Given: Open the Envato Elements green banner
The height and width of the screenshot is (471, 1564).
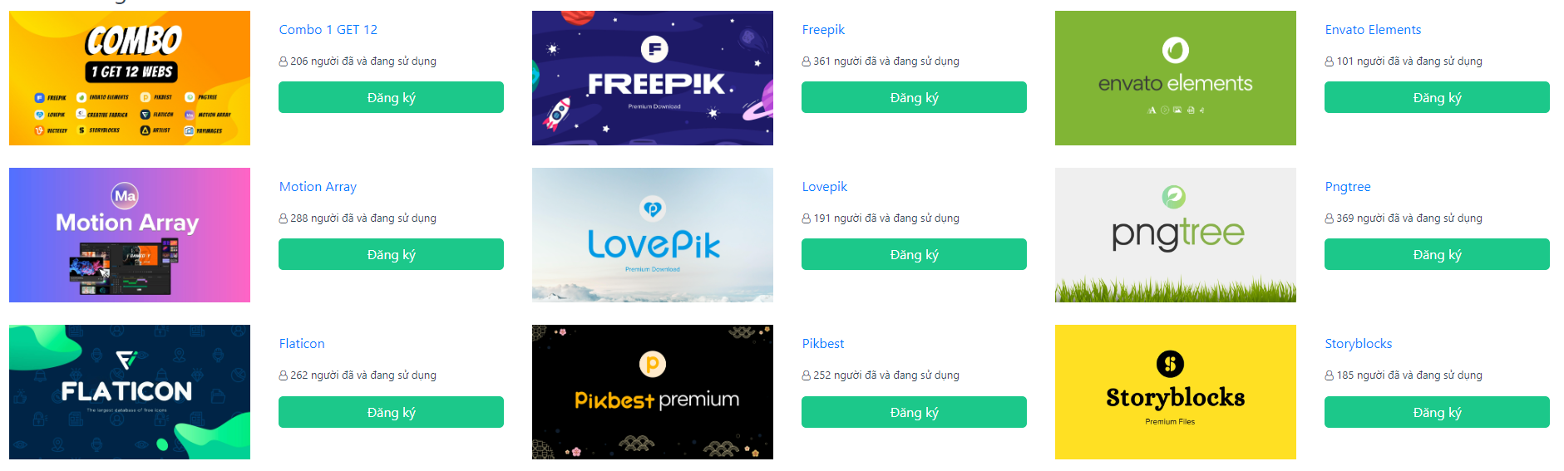Looking at the screenshot, I should (1176, 78).
